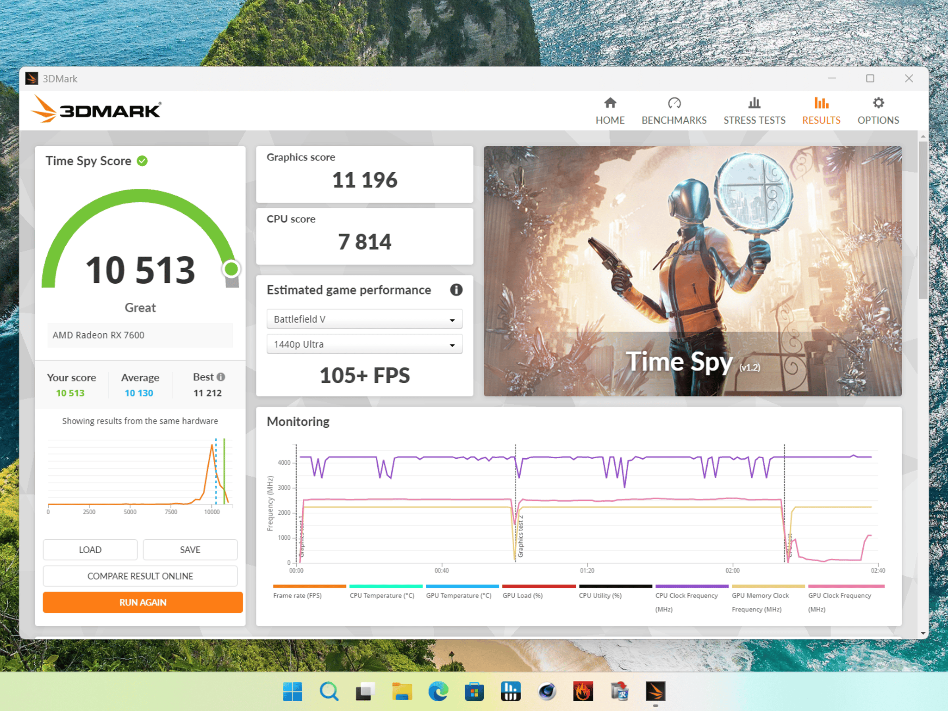Launch File Explorer from taskbar
The height and width of the screenshot is (711, 948).
click(x=402, y=692)
